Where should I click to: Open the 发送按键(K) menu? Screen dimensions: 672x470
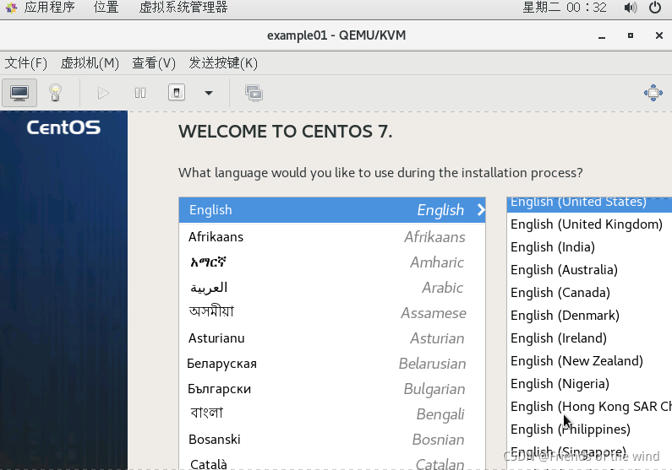point(223,63)
